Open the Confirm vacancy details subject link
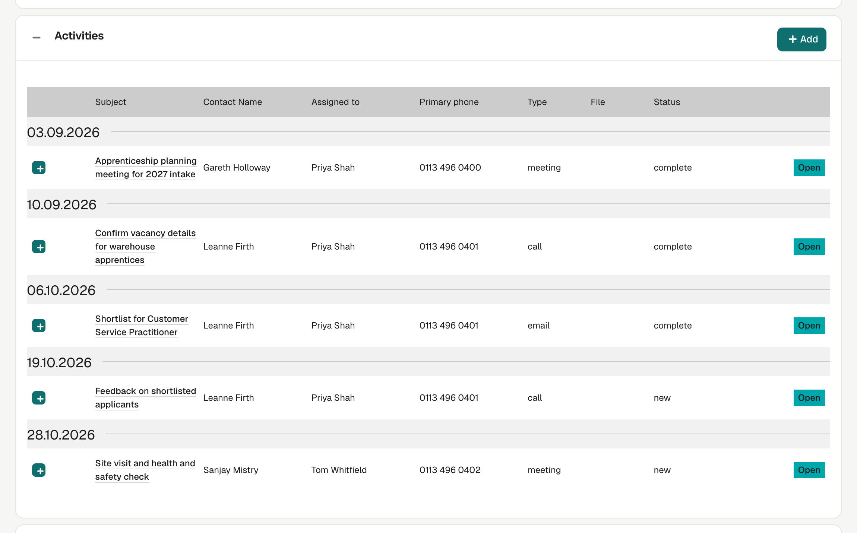 pos(145,247)
